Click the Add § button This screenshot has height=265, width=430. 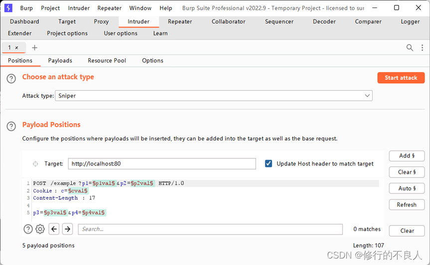click(407, 155)
